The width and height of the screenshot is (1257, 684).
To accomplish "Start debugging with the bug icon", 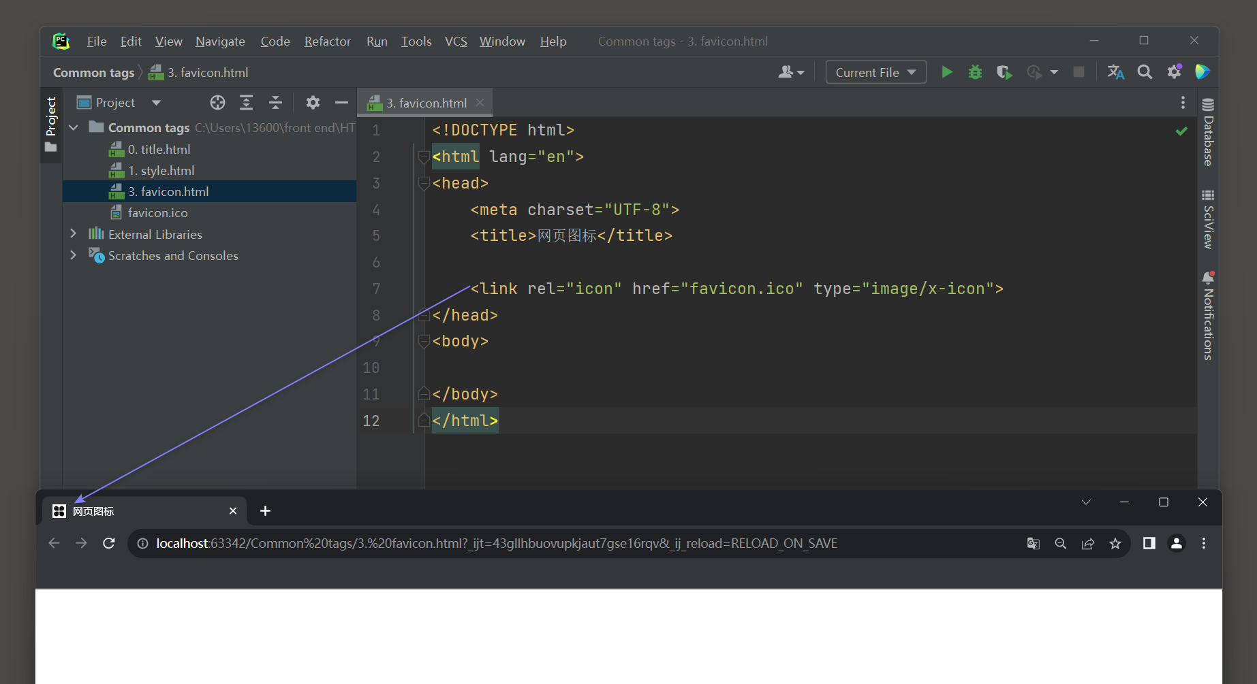I will click(975, 72).
